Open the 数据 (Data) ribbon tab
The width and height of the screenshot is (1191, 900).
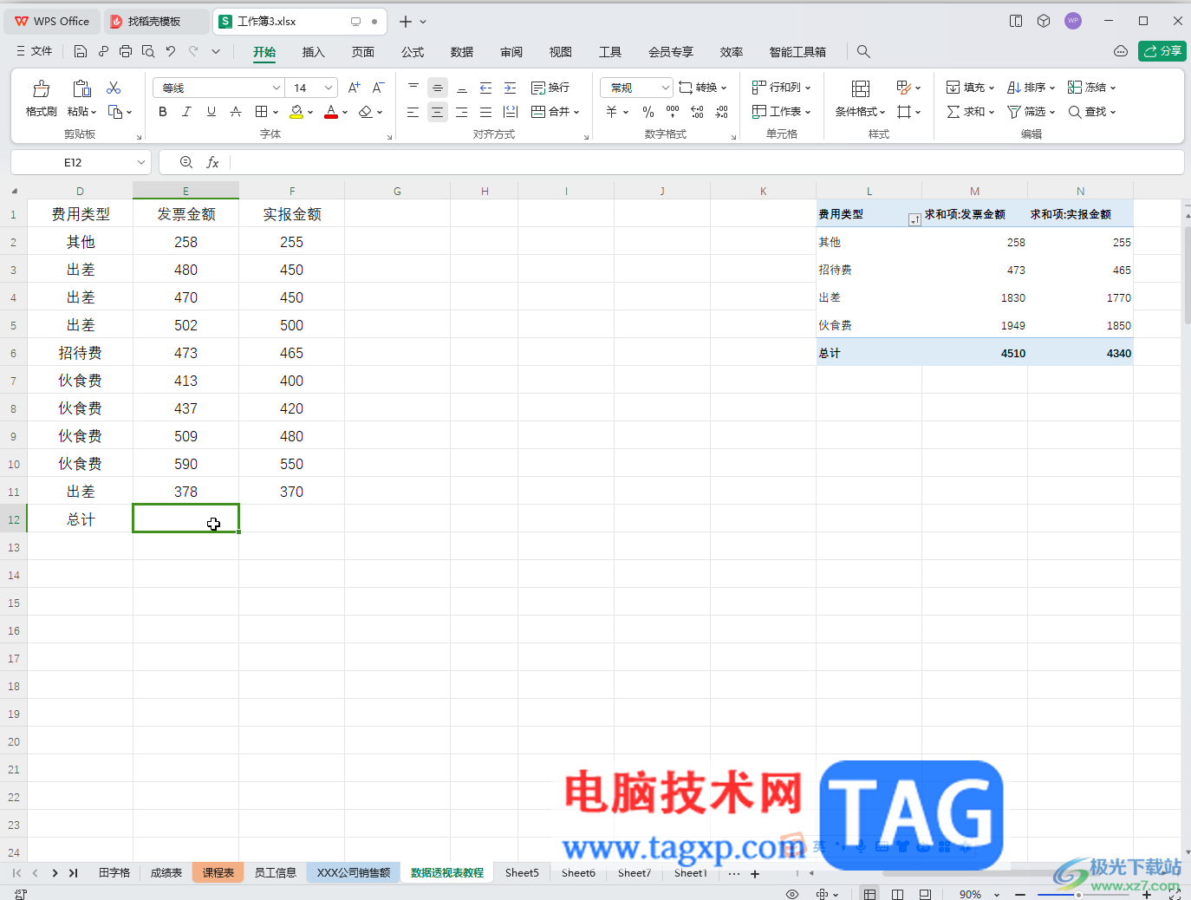click(462, 52)
